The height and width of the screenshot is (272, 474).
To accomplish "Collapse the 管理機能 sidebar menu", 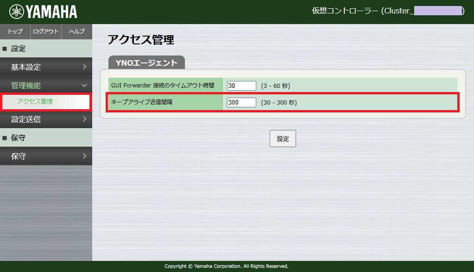I will coord(46,85).
